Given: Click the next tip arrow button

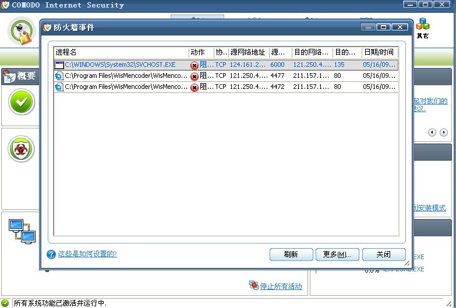Looking at the screenshot, I should coord(444,132).
